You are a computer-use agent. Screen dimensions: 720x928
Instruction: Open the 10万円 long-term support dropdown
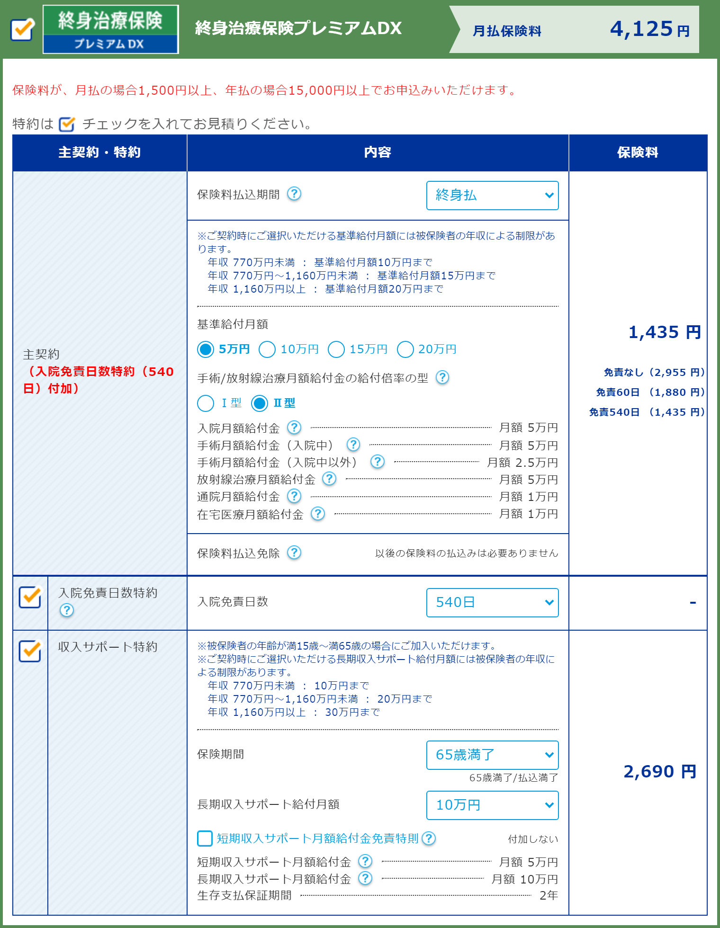click(493, 805)
